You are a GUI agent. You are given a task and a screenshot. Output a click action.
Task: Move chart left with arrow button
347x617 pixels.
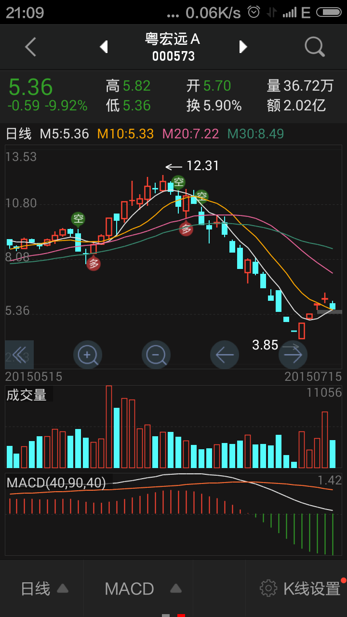click(x=225, y=355)
